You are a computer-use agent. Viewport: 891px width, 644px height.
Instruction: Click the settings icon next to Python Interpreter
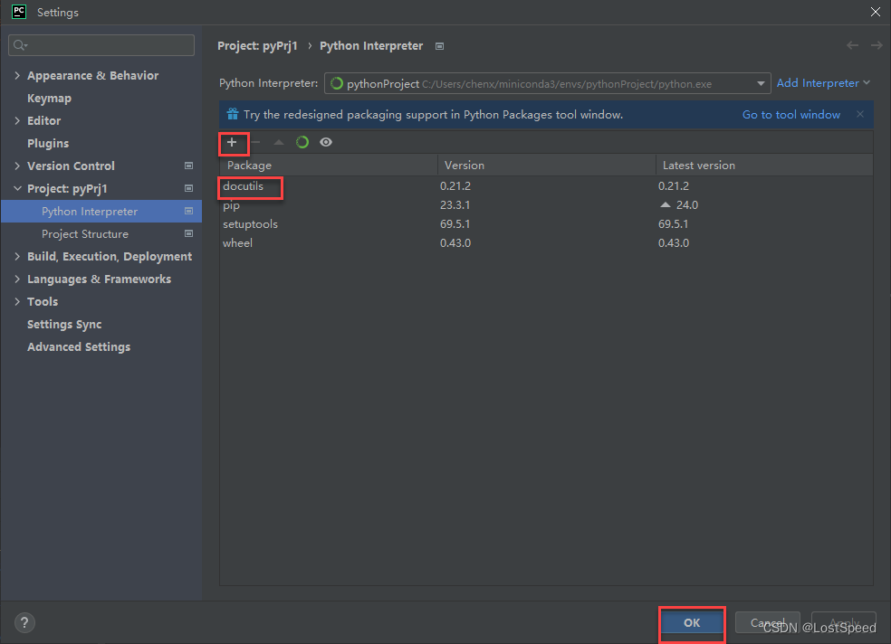[x=188, y=211]
